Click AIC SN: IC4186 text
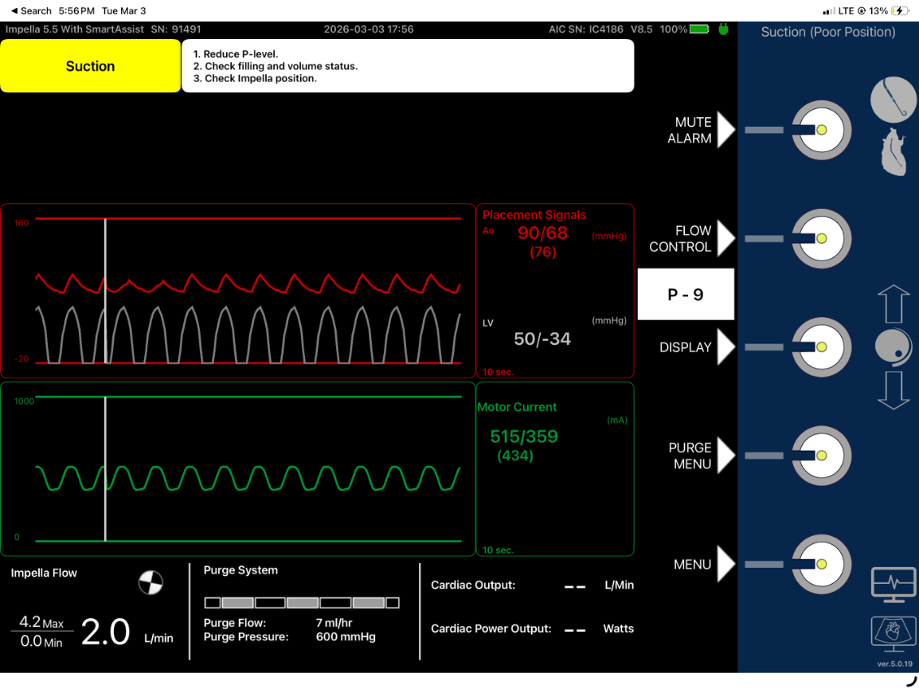Viewport: 919px width, 689px height. tap(586, 29)
